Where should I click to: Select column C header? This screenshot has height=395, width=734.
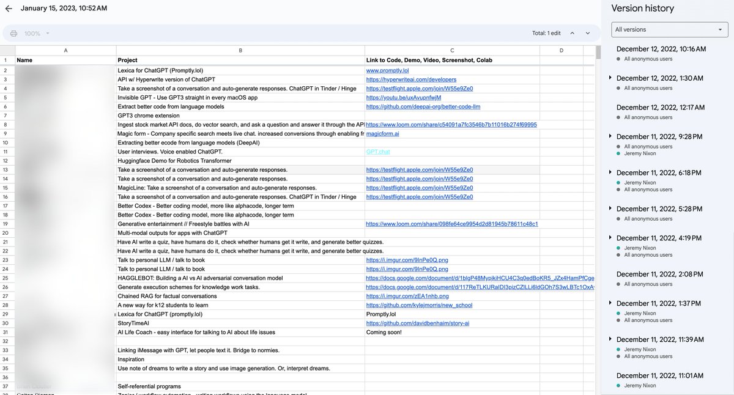tap(452, 50)
